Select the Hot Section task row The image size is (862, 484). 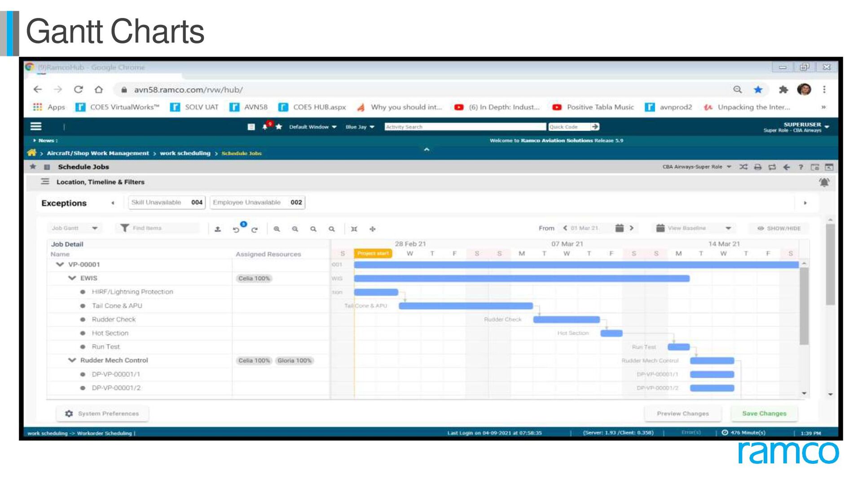click(x=110, y=333)
